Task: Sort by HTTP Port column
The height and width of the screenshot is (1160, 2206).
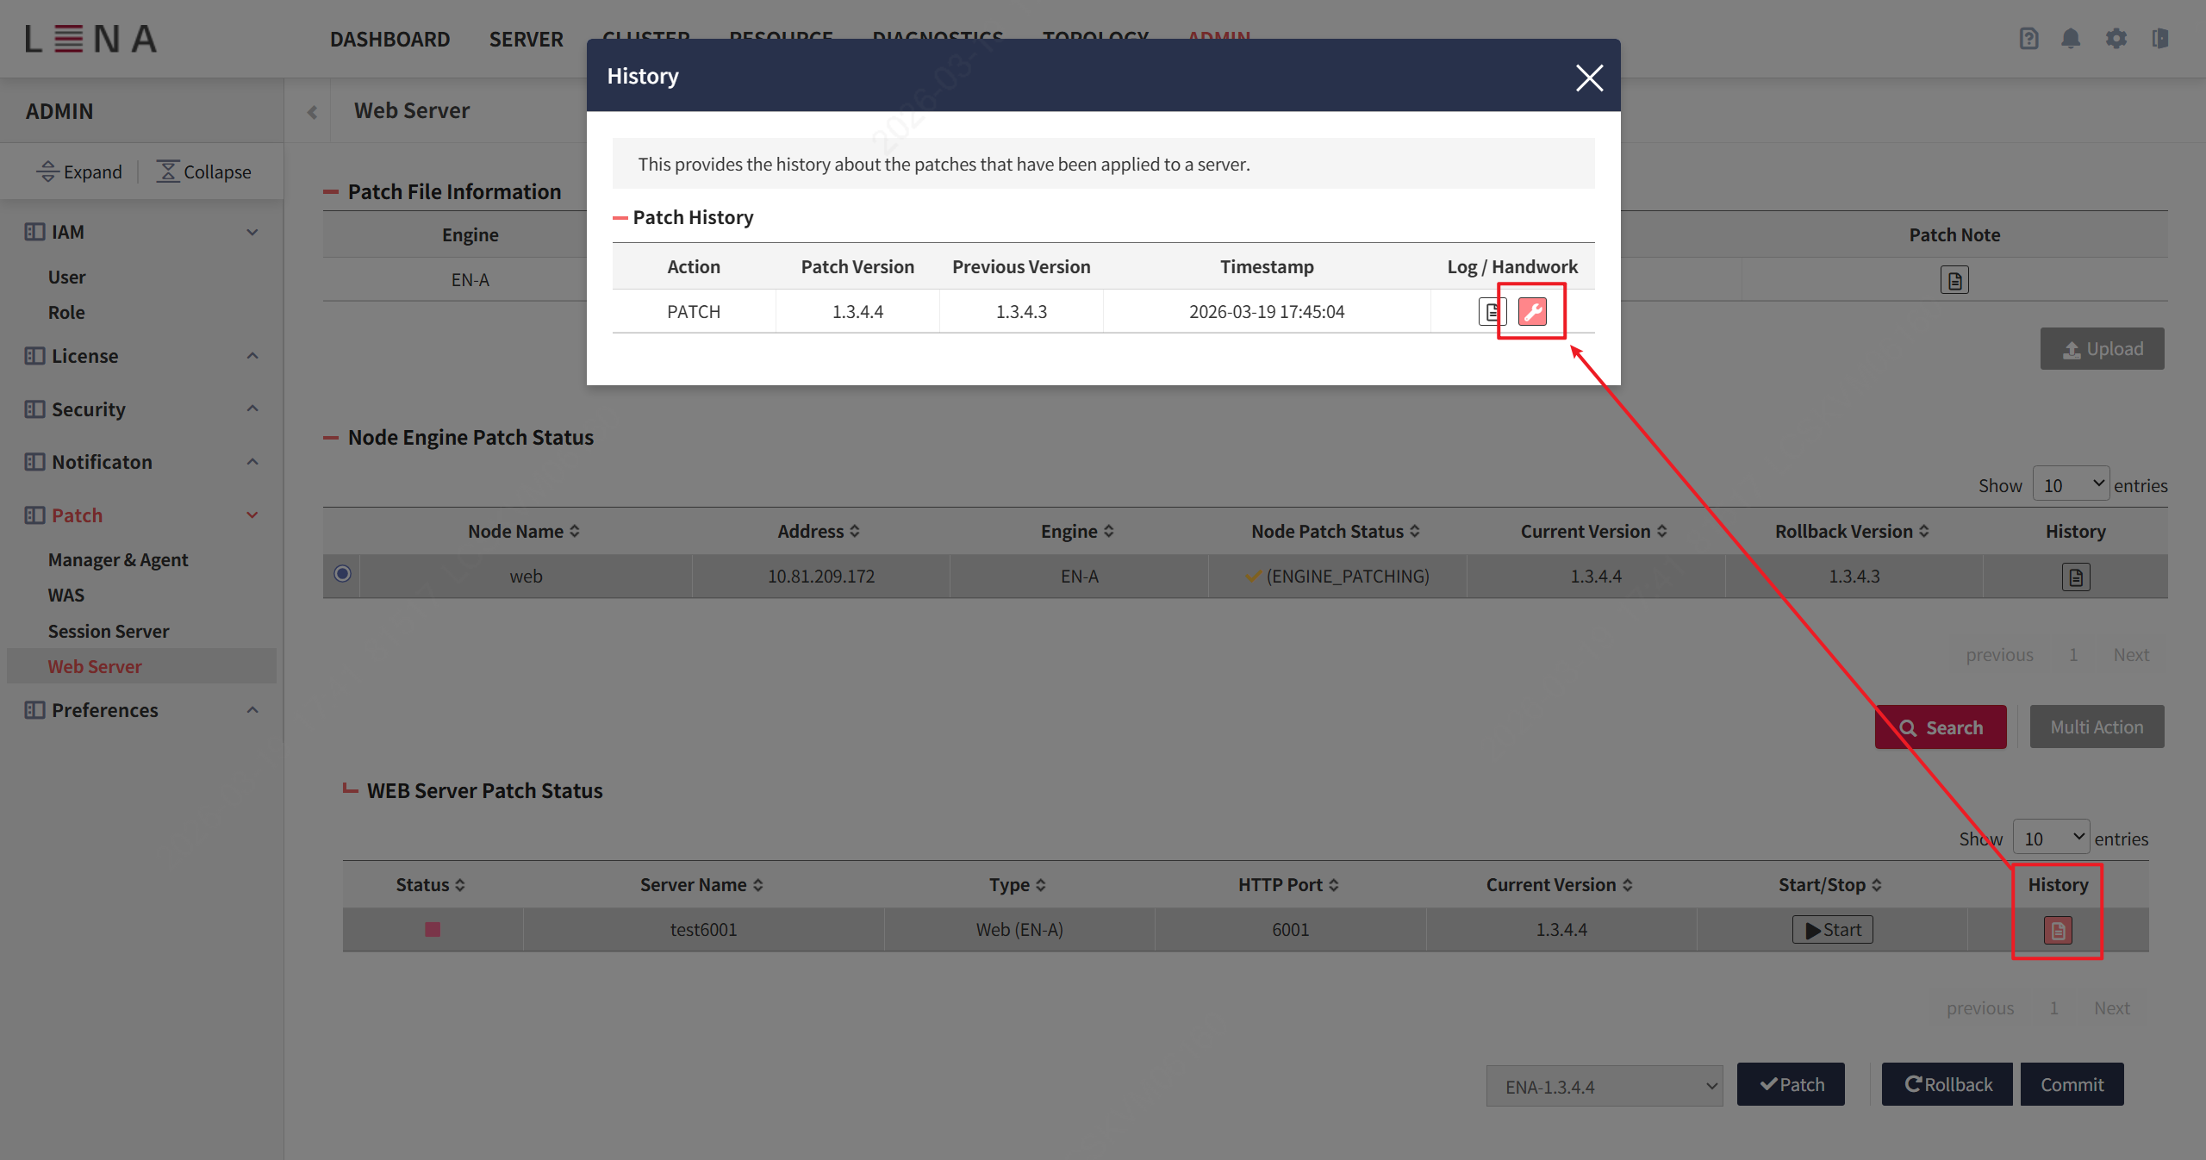Action: [x=1288, y=885]
